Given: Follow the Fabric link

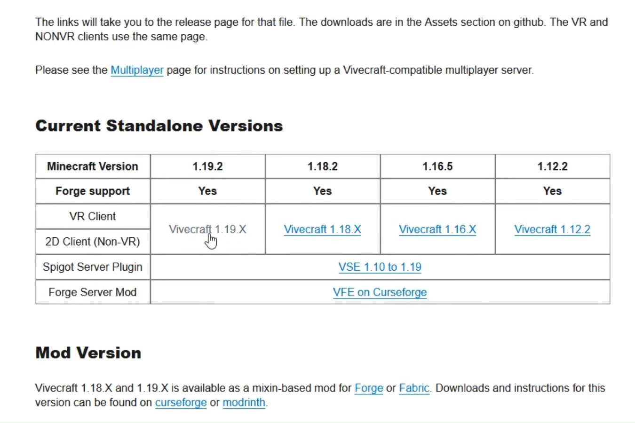Looking at the screenshot, I should tap(414, 388).
